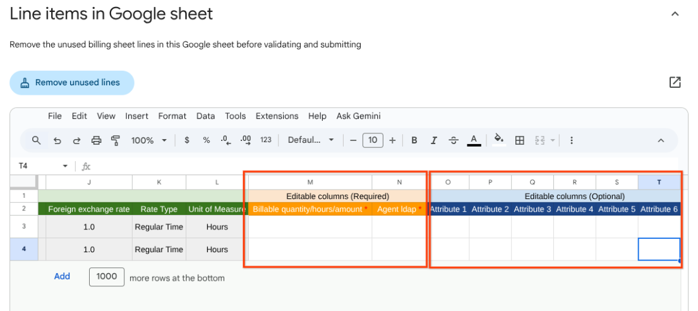Toggle italic formatting
The height and width of the screenshot is (311, 698).
tap(433, 140)
